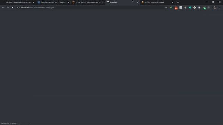
Task: Open the white round extension icon
Action: [195, 8]
